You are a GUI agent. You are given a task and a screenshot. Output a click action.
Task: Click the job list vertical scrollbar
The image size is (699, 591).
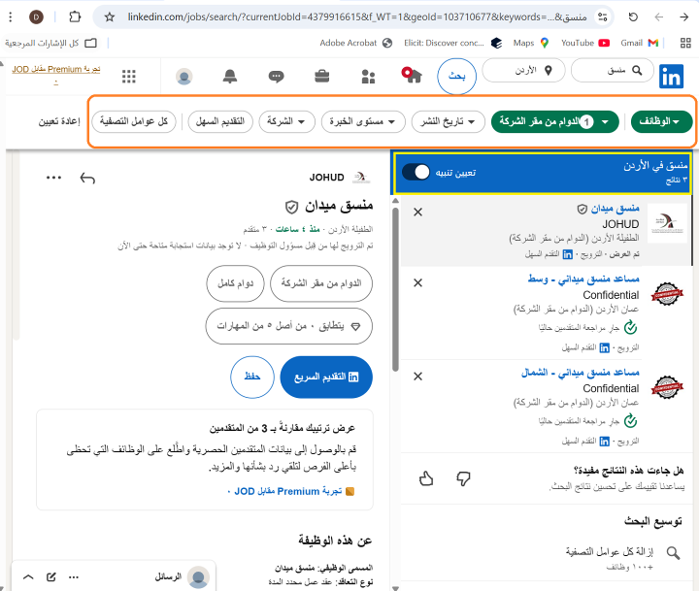click(x=395, y=288)
